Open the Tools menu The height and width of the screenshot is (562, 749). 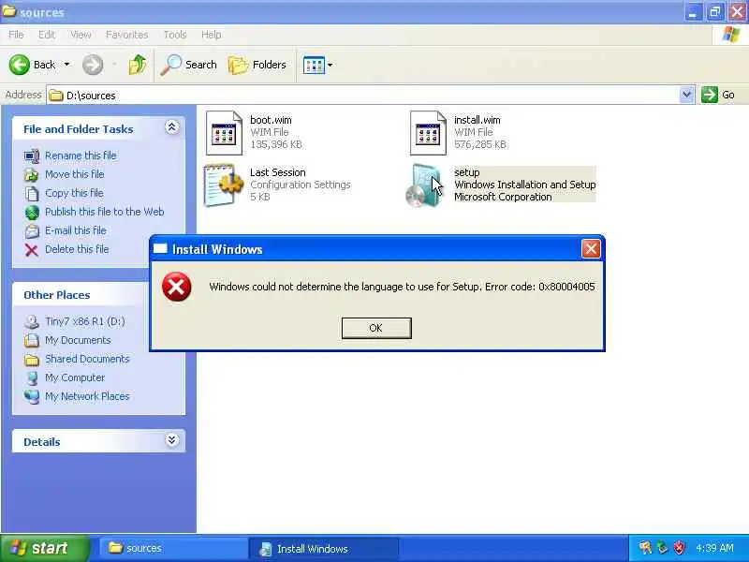(175, 35)
